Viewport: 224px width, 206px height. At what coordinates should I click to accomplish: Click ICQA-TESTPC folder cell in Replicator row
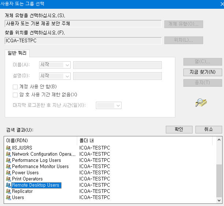pos(95,191)
